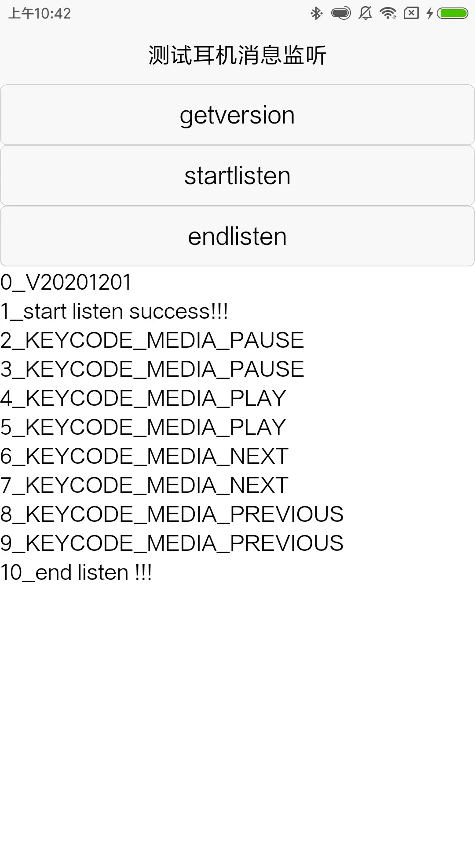Tap the endlisten button
The width and height of the screenshot is (475, 844).
[x=237, y=236]
